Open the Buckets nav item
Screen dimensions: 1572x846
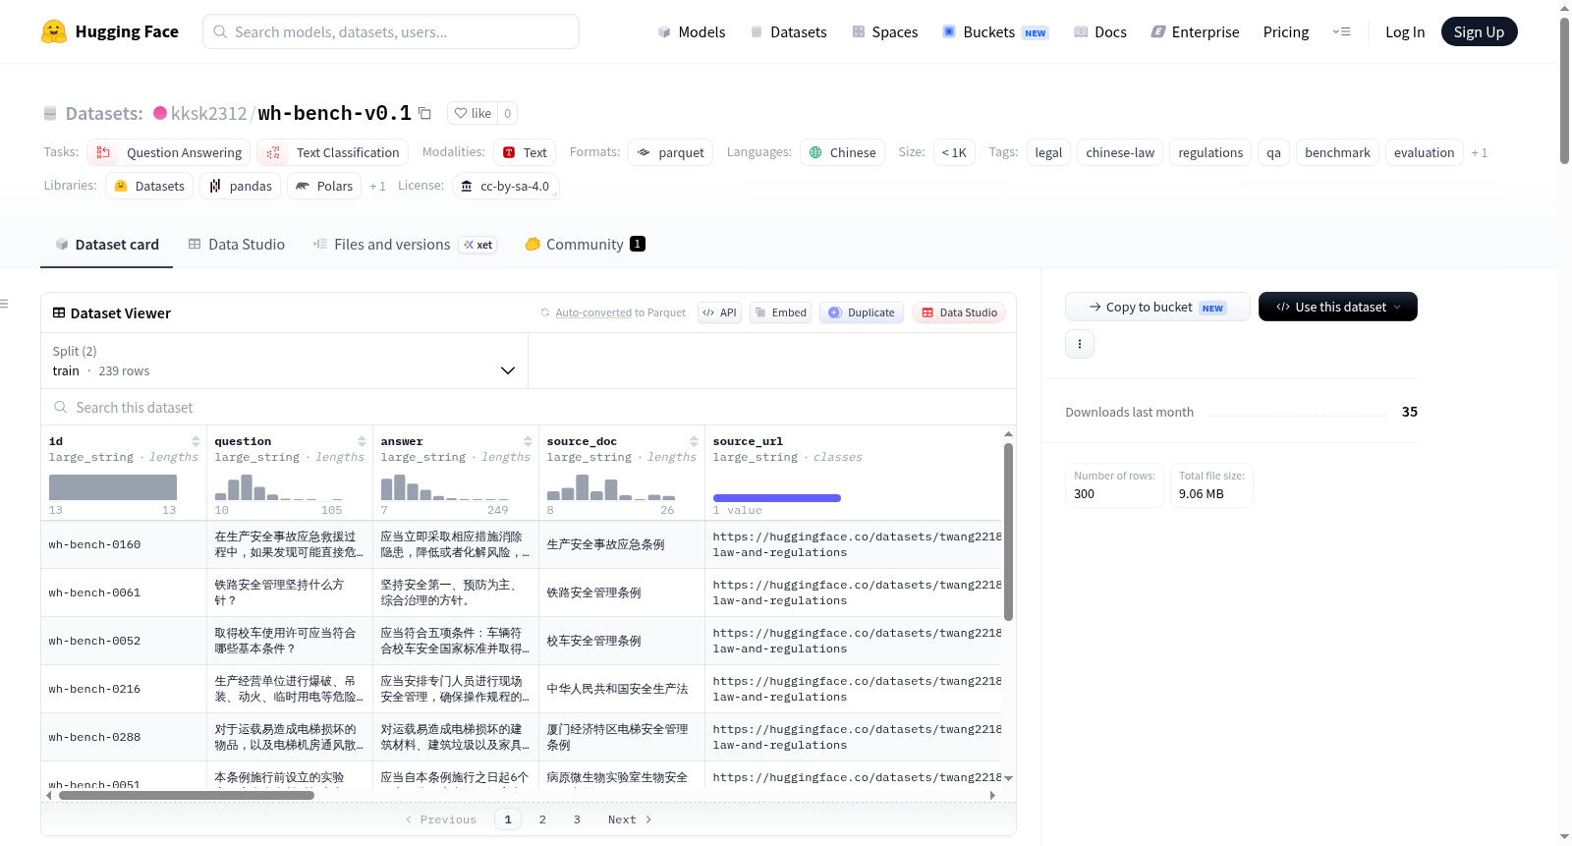pyautogui.click(x=995, y=31)
